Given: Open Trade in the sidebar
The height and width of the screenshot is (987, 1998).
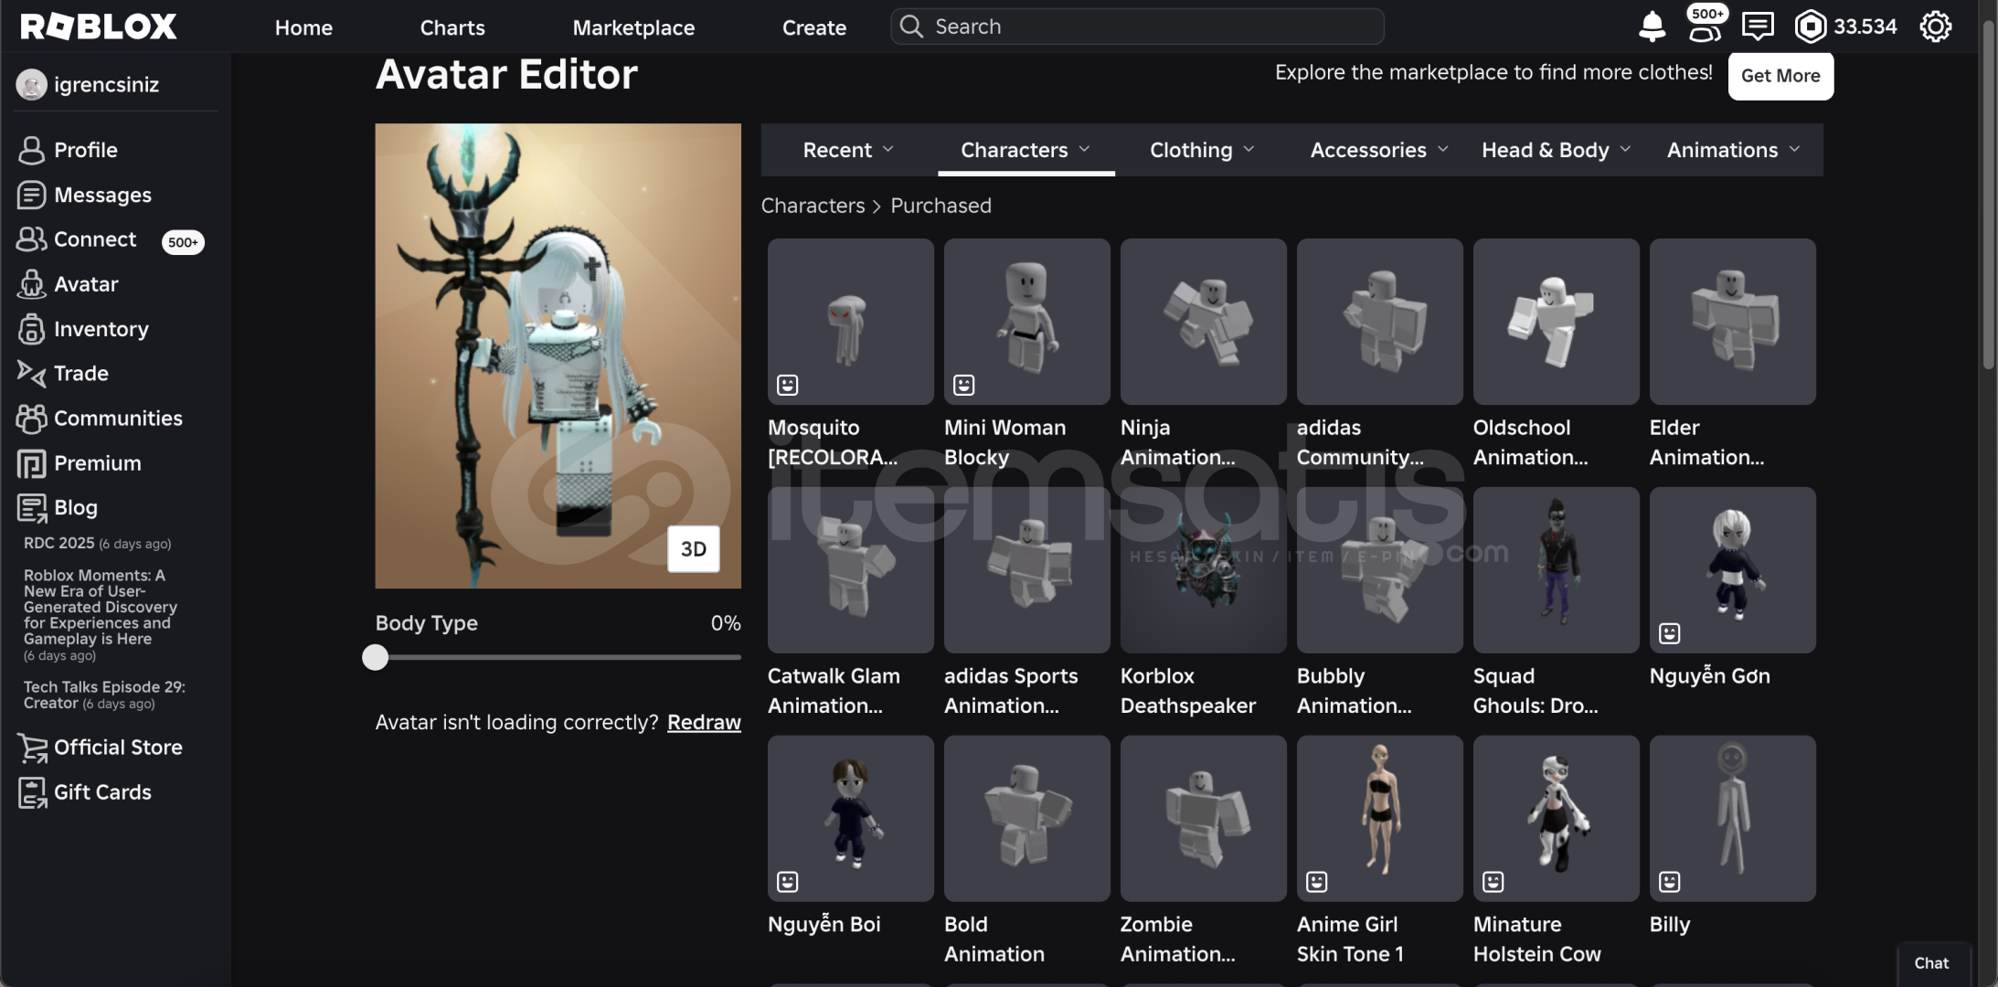Looking at the screenshot, I should pyautogui.click(x=62, y=373).
